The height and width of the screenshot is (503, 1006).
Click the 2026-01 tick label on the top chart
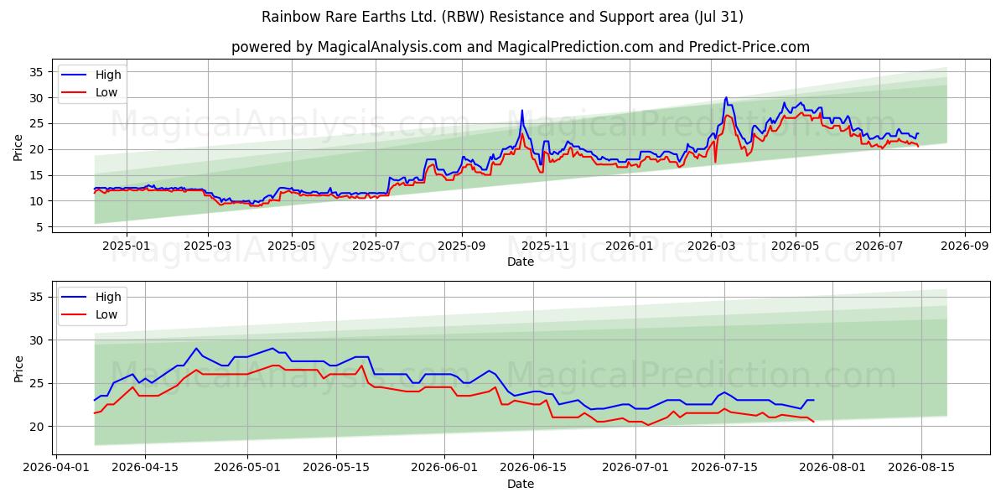(629, 246)
